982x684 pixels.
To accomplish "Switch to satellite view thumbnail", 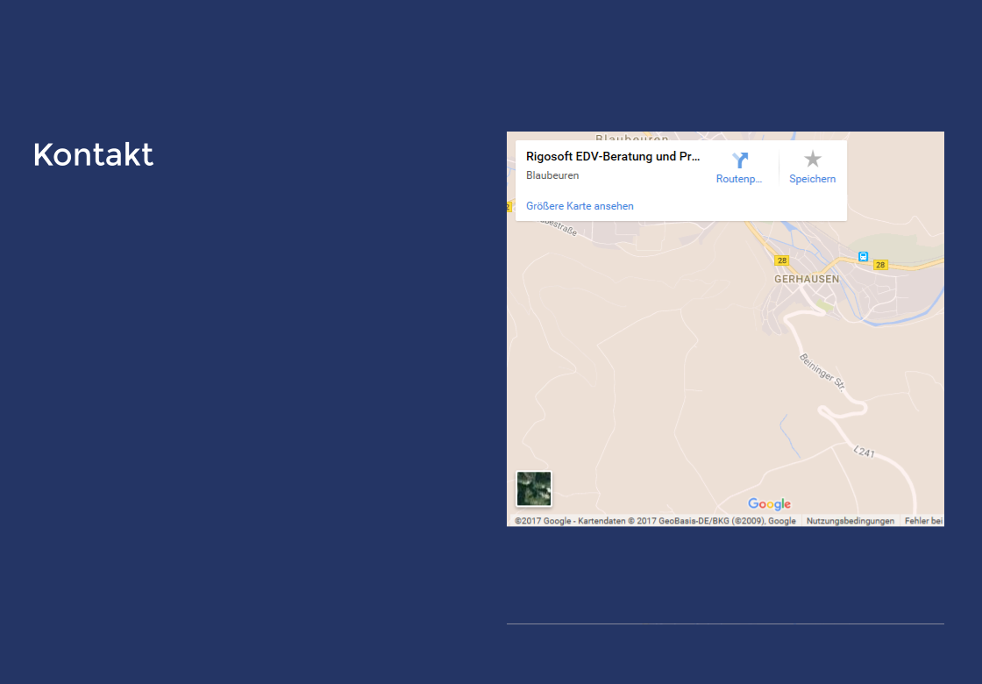I will pos(534,488).
